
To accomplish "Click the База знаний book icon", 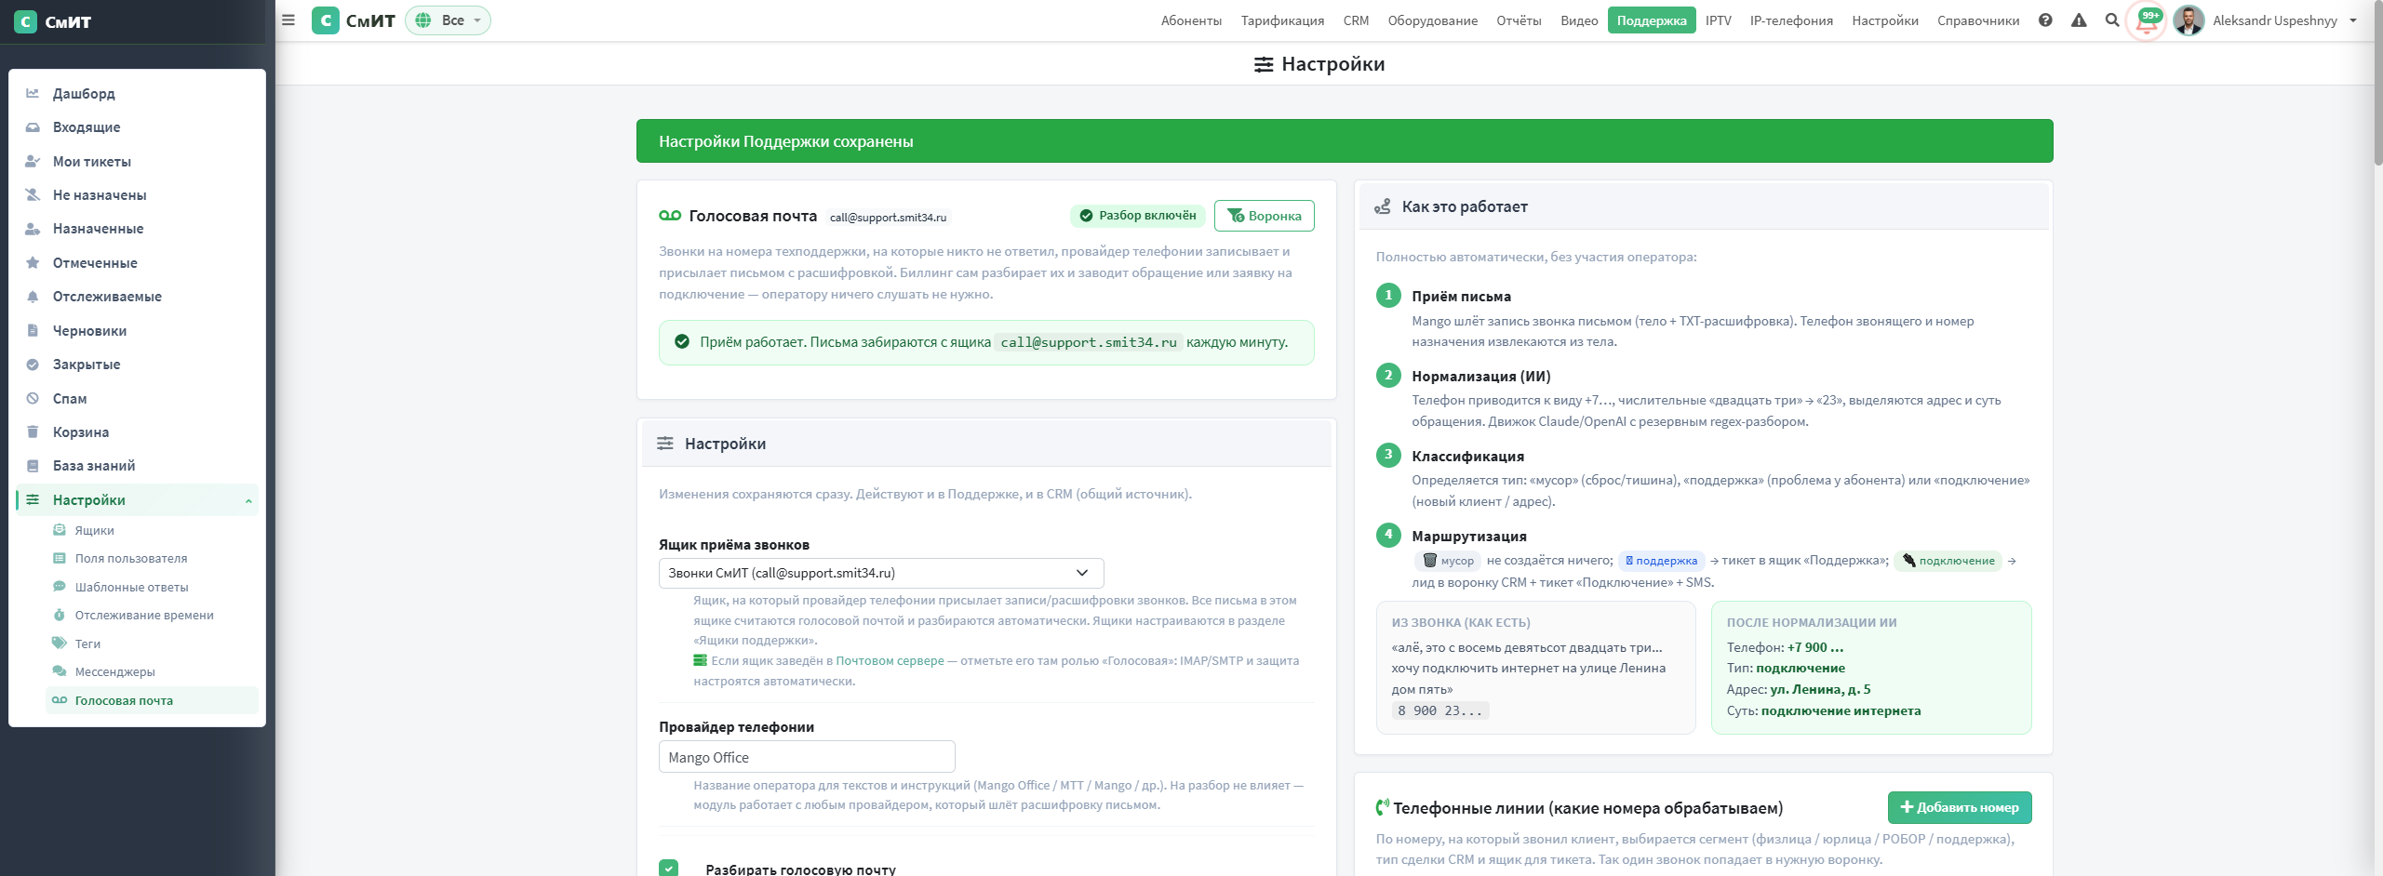I will click(x=33, y=466).
